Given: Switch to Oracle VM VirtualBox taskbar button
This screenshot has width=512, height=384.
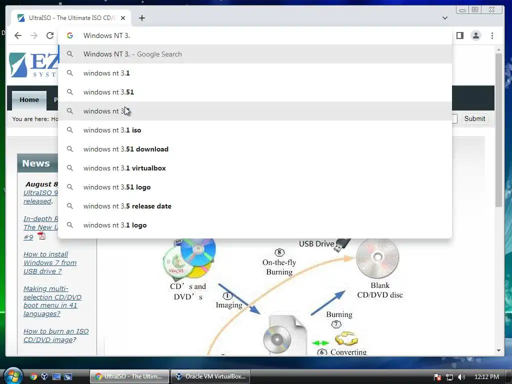Looking at the screenshot, I should click(210, 376).
